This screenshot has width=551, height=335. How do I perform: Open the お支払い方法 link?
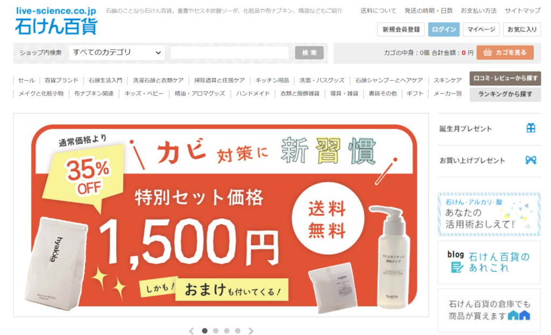(478, 11)
